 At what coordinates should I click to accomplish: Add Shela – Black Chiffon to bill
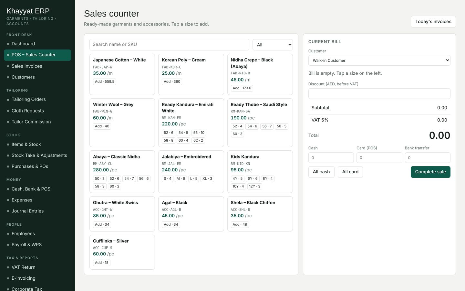[240, 225]
